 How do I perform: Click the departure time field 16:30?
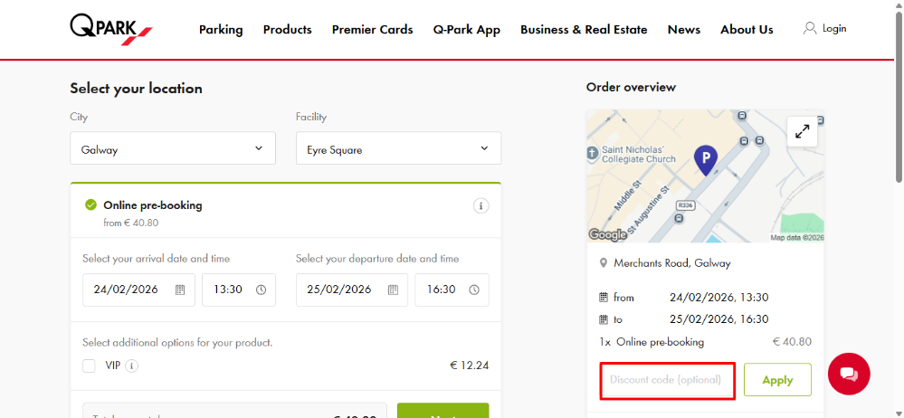(x=452, y=290)
